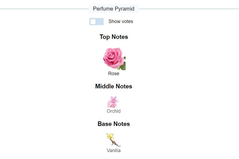Click the Rose label text
Screen dimensions: 239x159
[x=114, y=74]
